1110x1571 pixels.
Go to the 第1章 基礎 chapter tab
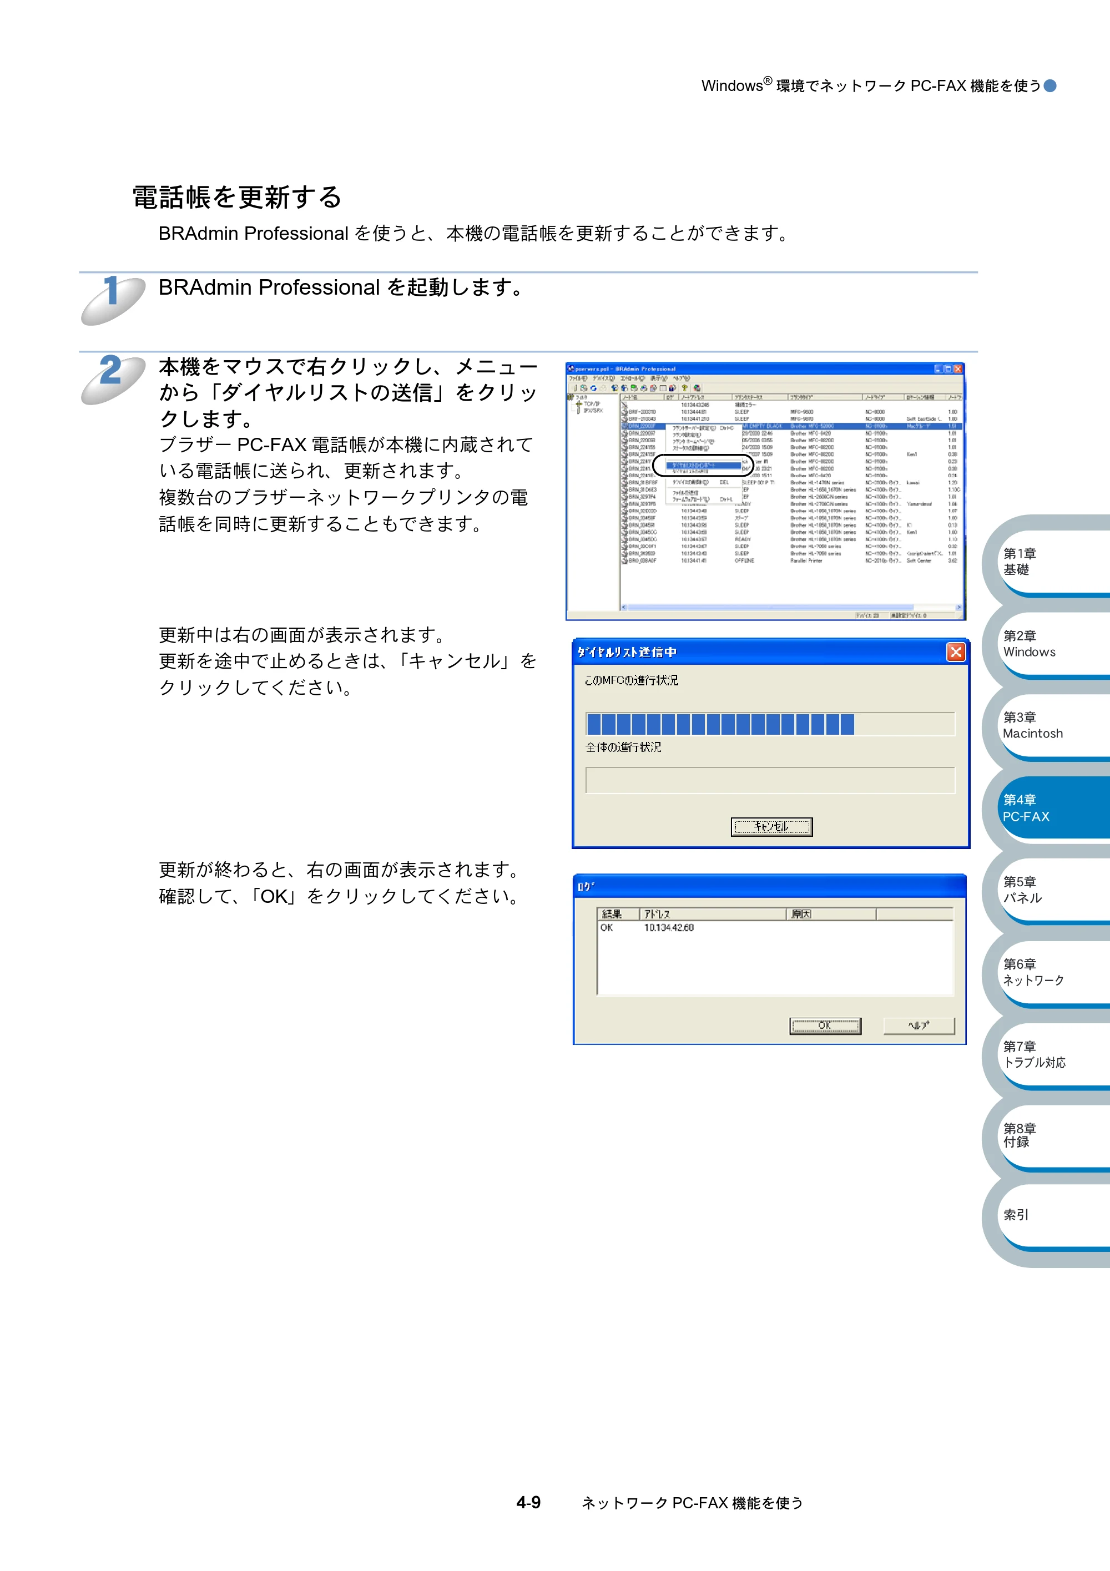point(1054,562)
